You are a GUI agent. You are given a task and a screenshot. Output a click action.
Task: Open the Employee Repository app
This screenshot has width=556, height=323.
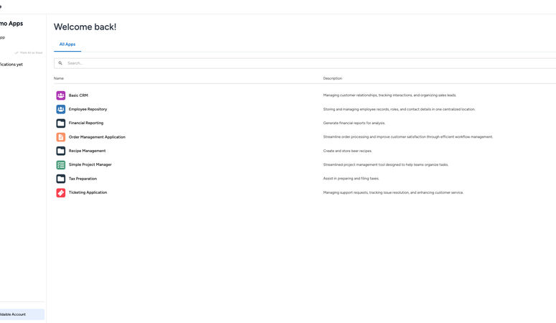88,109
